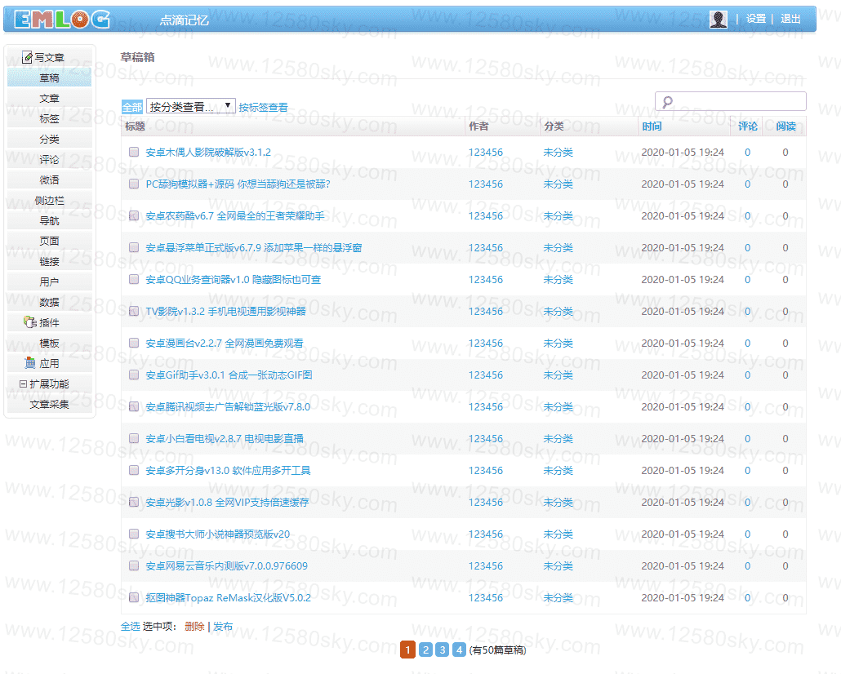This screenshot has height=674, width=841.
Task: Open 数据 in the sidebar
Action: [x=49, y=302]
